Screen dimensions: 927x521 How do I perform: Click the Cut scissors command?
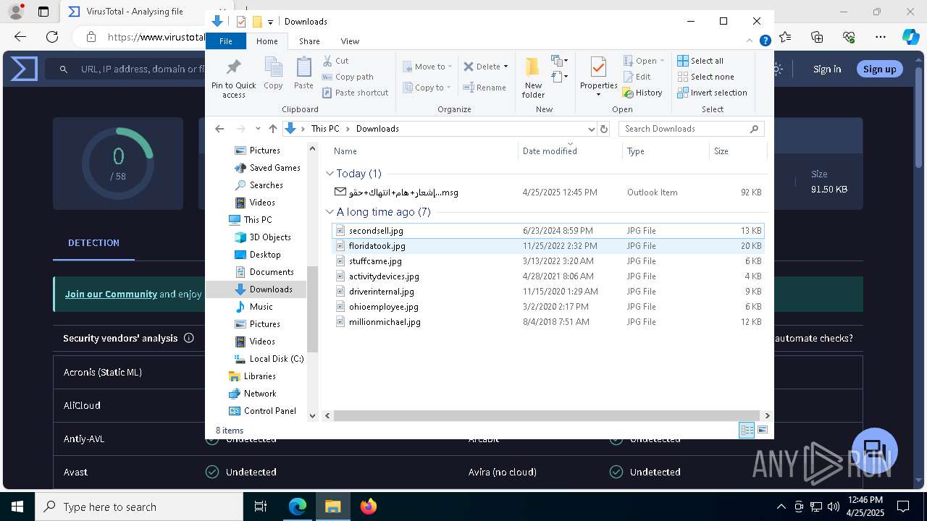tap(335, 61)
